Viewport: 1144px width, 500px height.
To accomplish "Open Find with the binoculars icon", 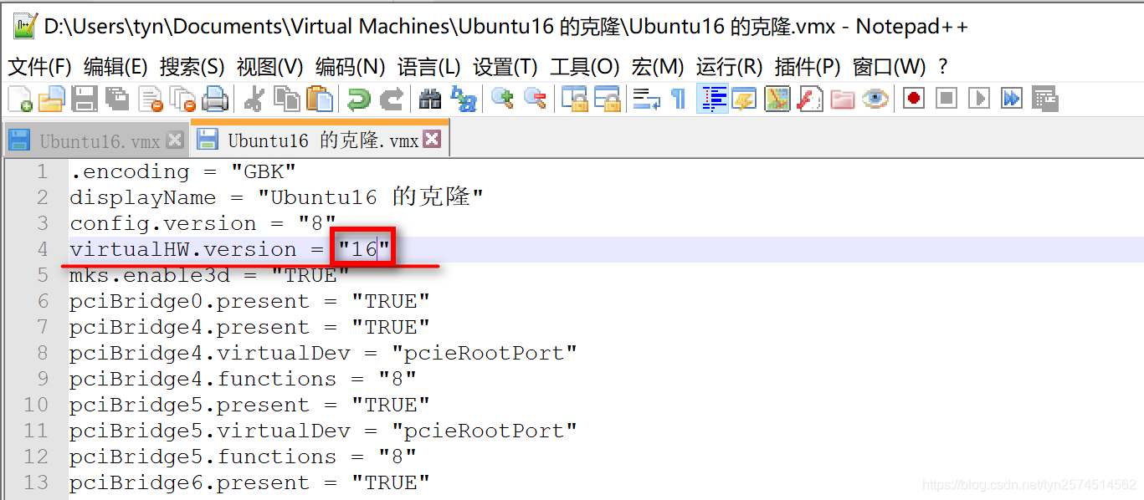I will coord(430,99).
